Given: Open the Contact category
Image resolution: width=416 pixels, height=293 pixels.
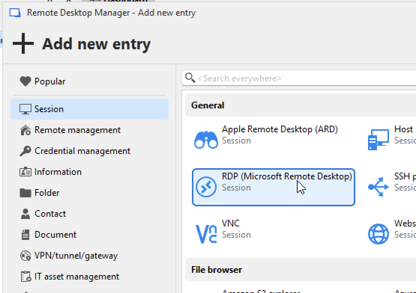Looking at the screenshot, I should (50, 214).
